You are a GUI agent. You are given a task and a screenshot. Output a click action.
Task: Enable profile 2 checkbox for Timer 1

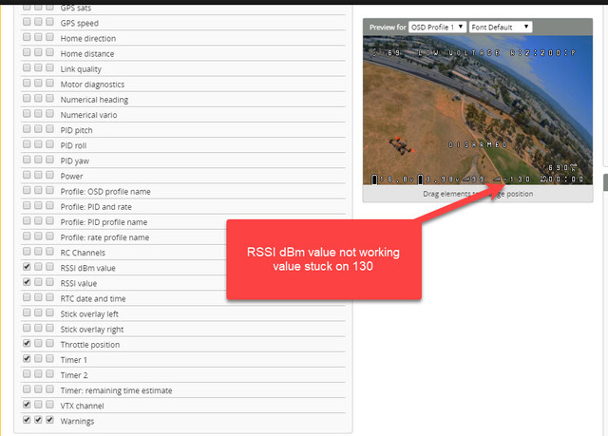(x=38, y=358)
